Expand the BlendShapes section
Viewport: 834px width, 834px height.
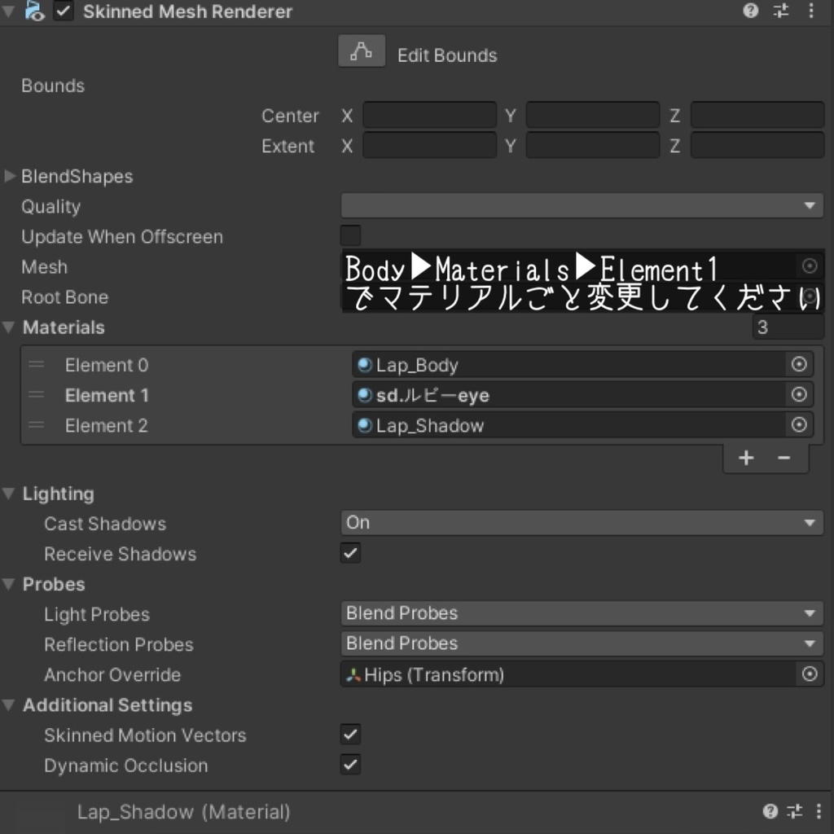pos(10,176)
